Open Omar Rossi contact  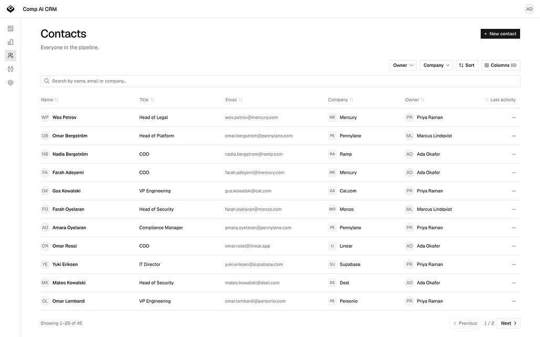[x=65, y=246]
